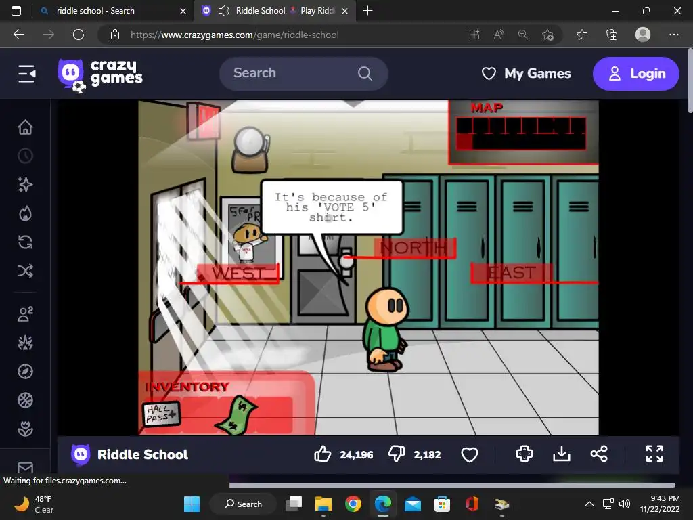
Task: Share the game via share icon
Action: [x=599, y=454]
